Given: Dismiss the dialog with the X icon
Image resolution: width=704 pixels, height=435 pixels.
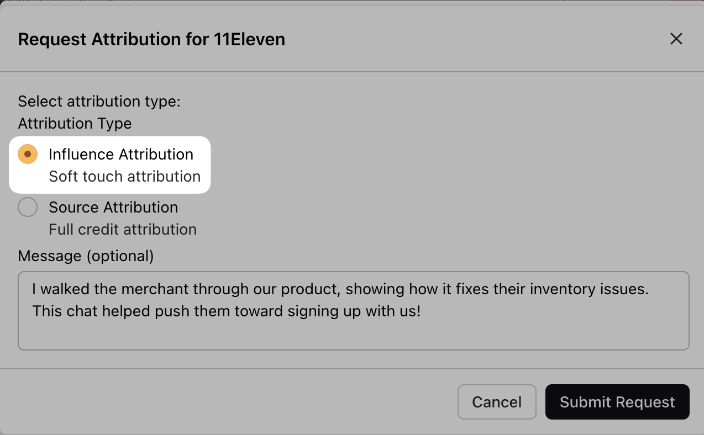Looking at the screenshot, I should click(676, 39).
